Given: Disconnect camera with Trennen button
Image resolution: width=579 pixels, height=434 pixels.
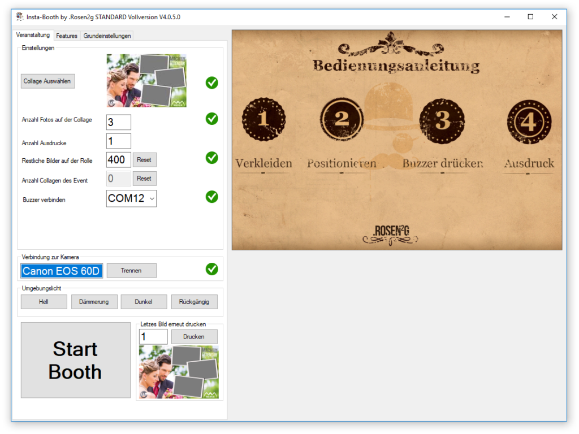Looking at the screenshot, I should pyautogui.click(x=131, y=271).
